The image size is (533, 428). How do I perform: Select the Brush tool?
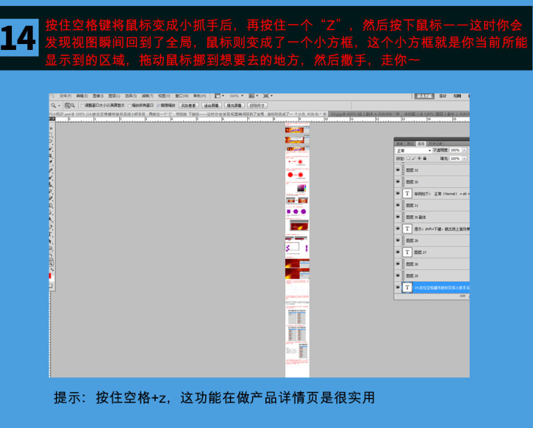51,177
